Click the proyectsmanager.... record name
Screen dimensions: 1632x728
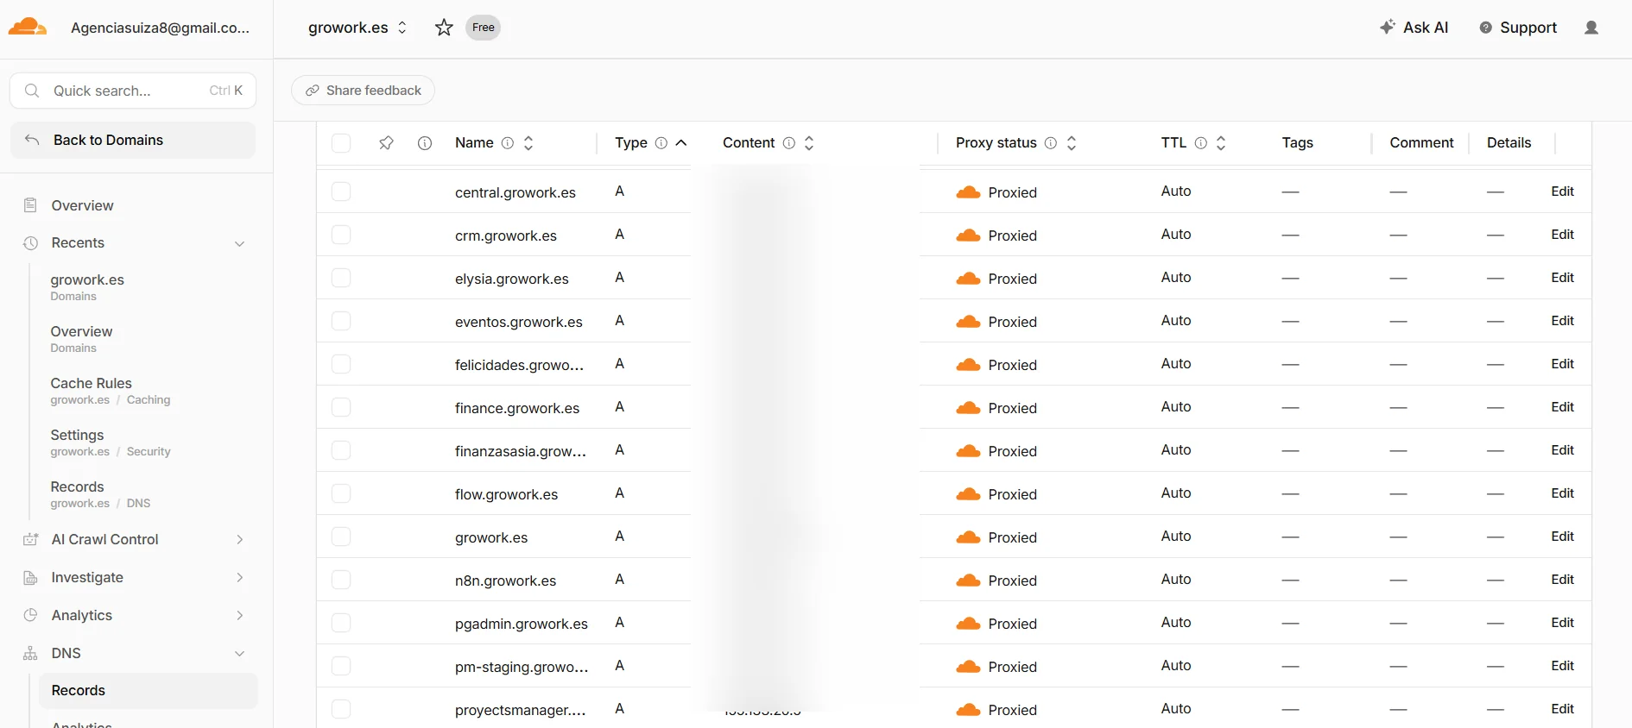(520, 710)
